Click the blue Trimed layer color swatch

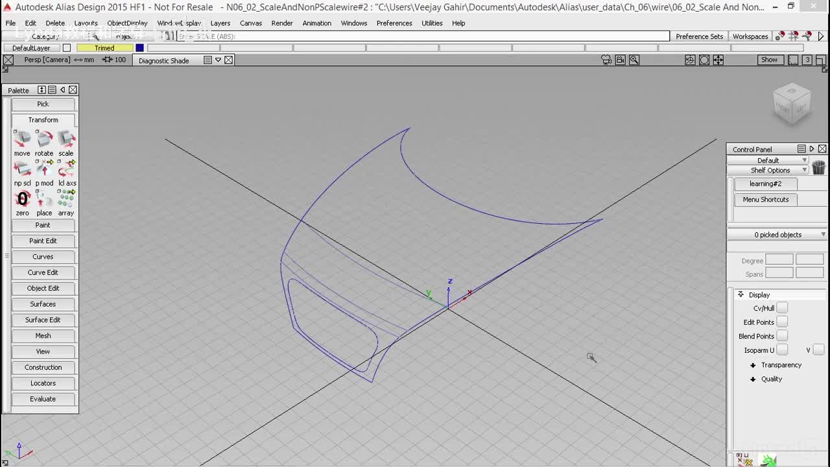click(139, 48)
